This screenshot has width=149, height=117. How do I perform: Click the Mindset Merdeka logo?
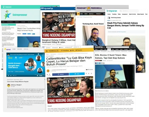coord(89,8)
